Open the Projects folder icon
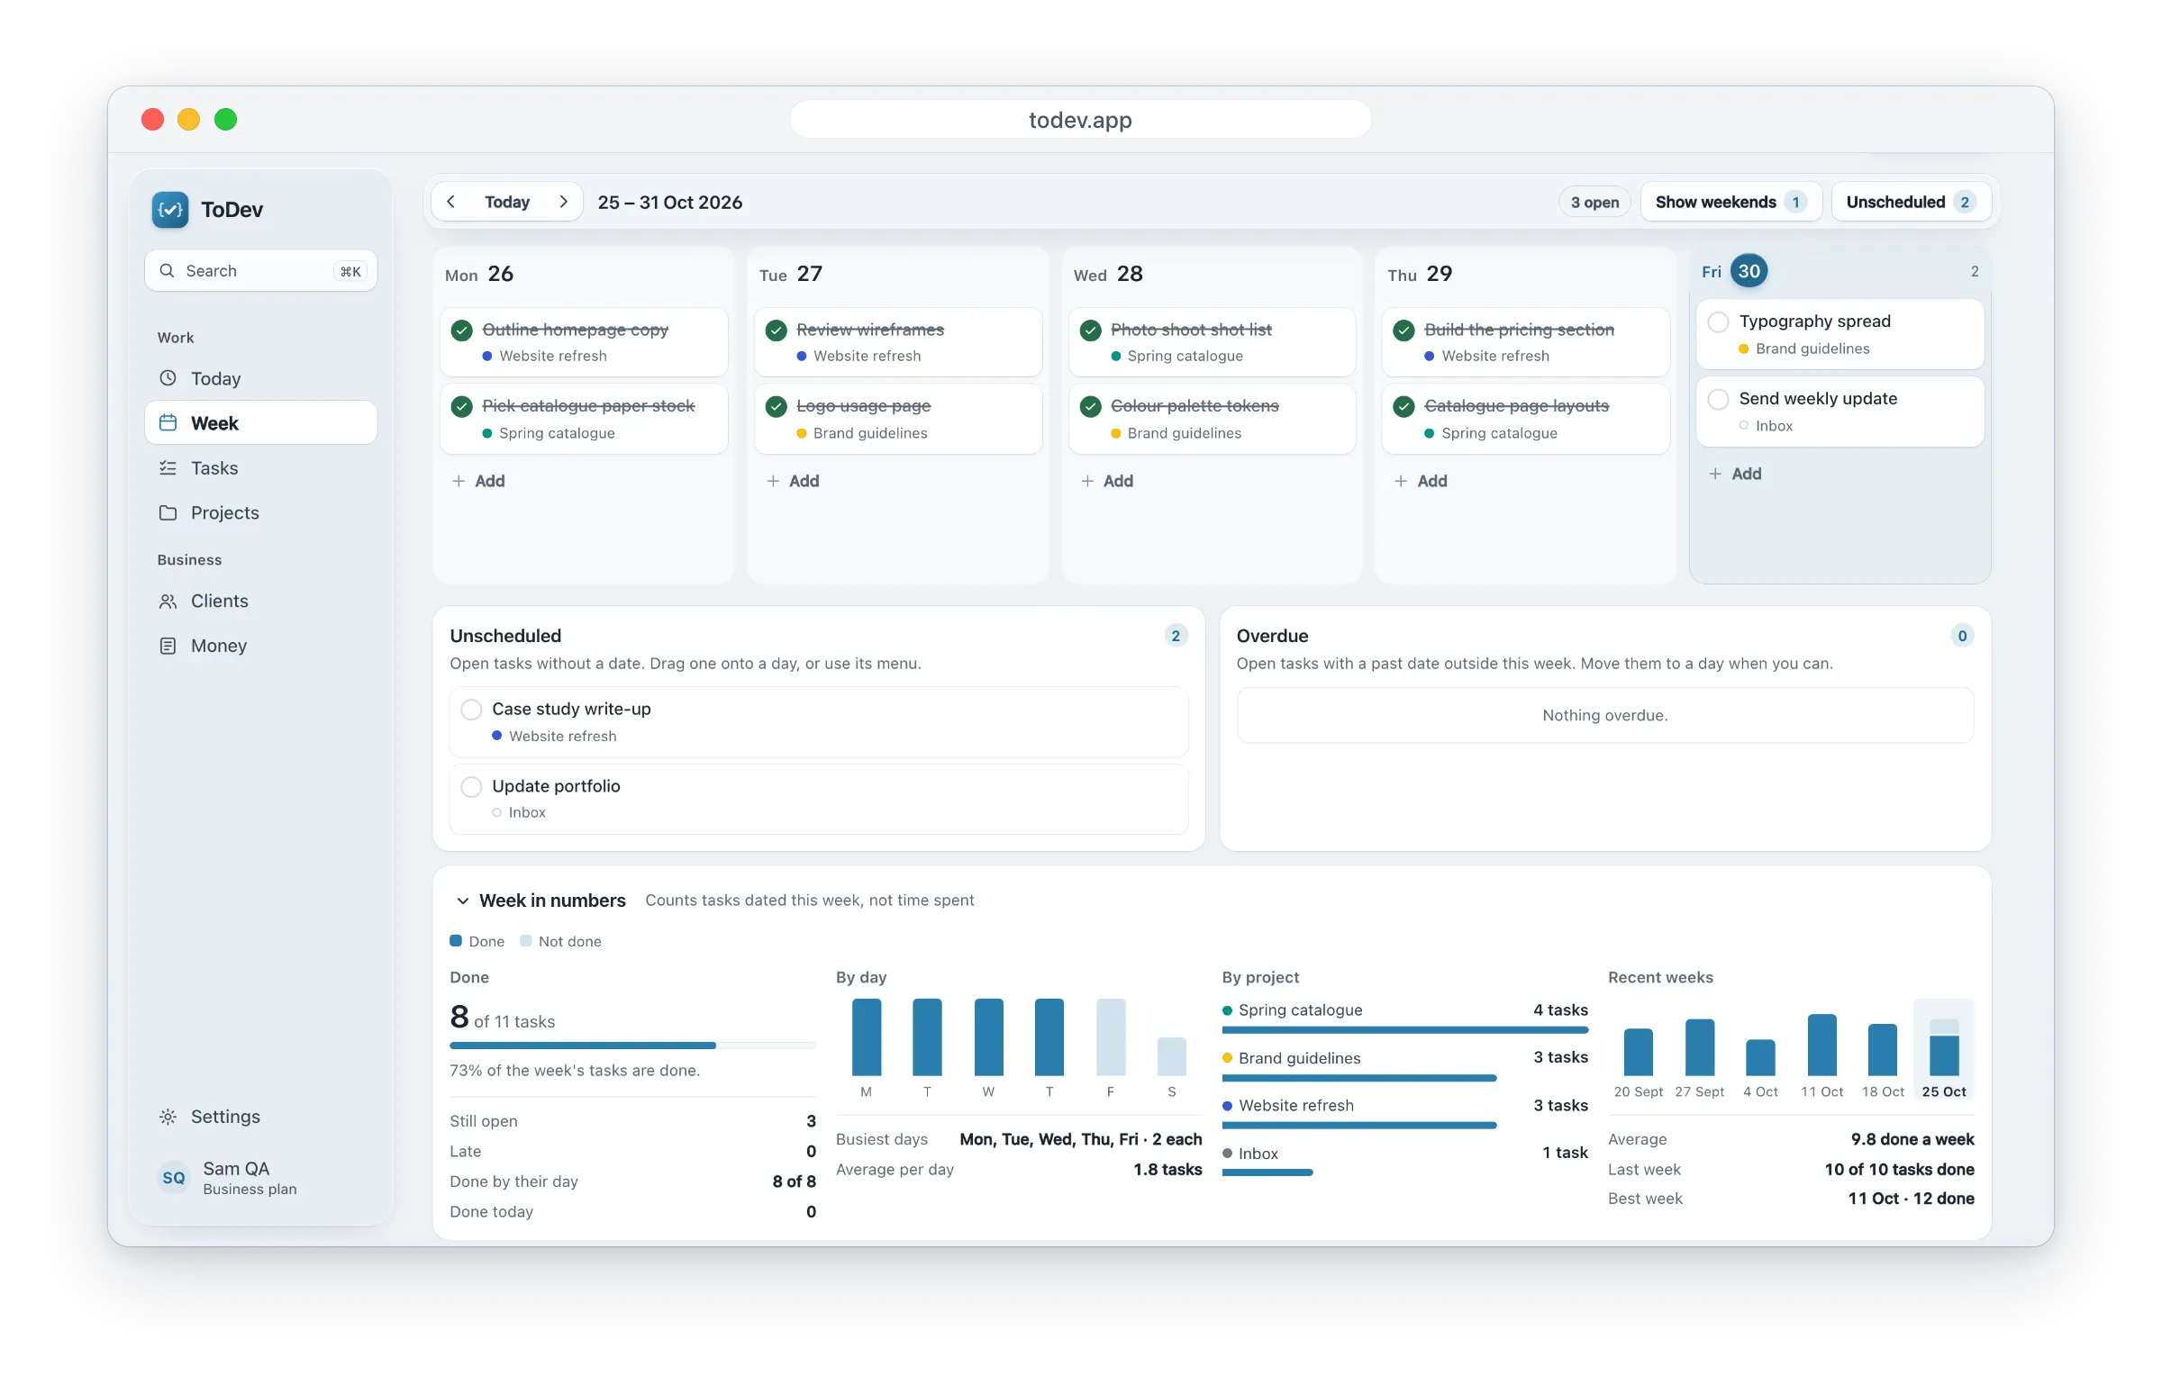Viewport: 2162px width, 1376px height. click(x=168, y=512)
